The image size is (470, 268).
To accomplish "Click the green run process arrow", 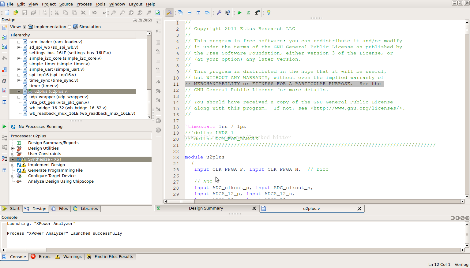I will point(4,126).
